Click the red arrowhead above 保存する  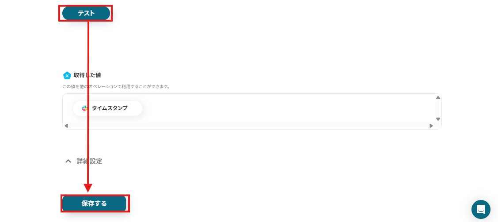(x=88, y=188)
